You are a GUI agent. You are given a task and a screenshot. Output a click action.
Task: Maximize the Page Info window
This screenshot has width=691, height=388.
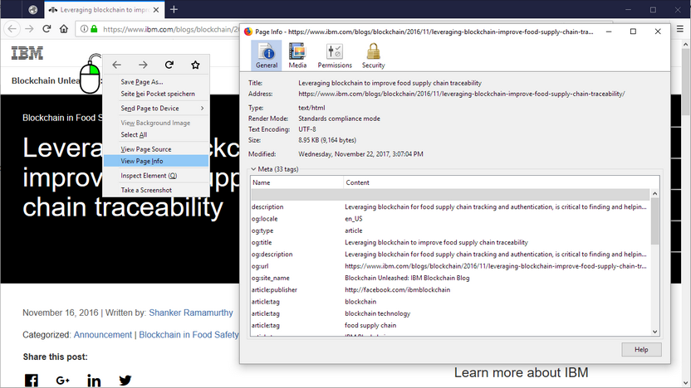pos(633,32)
